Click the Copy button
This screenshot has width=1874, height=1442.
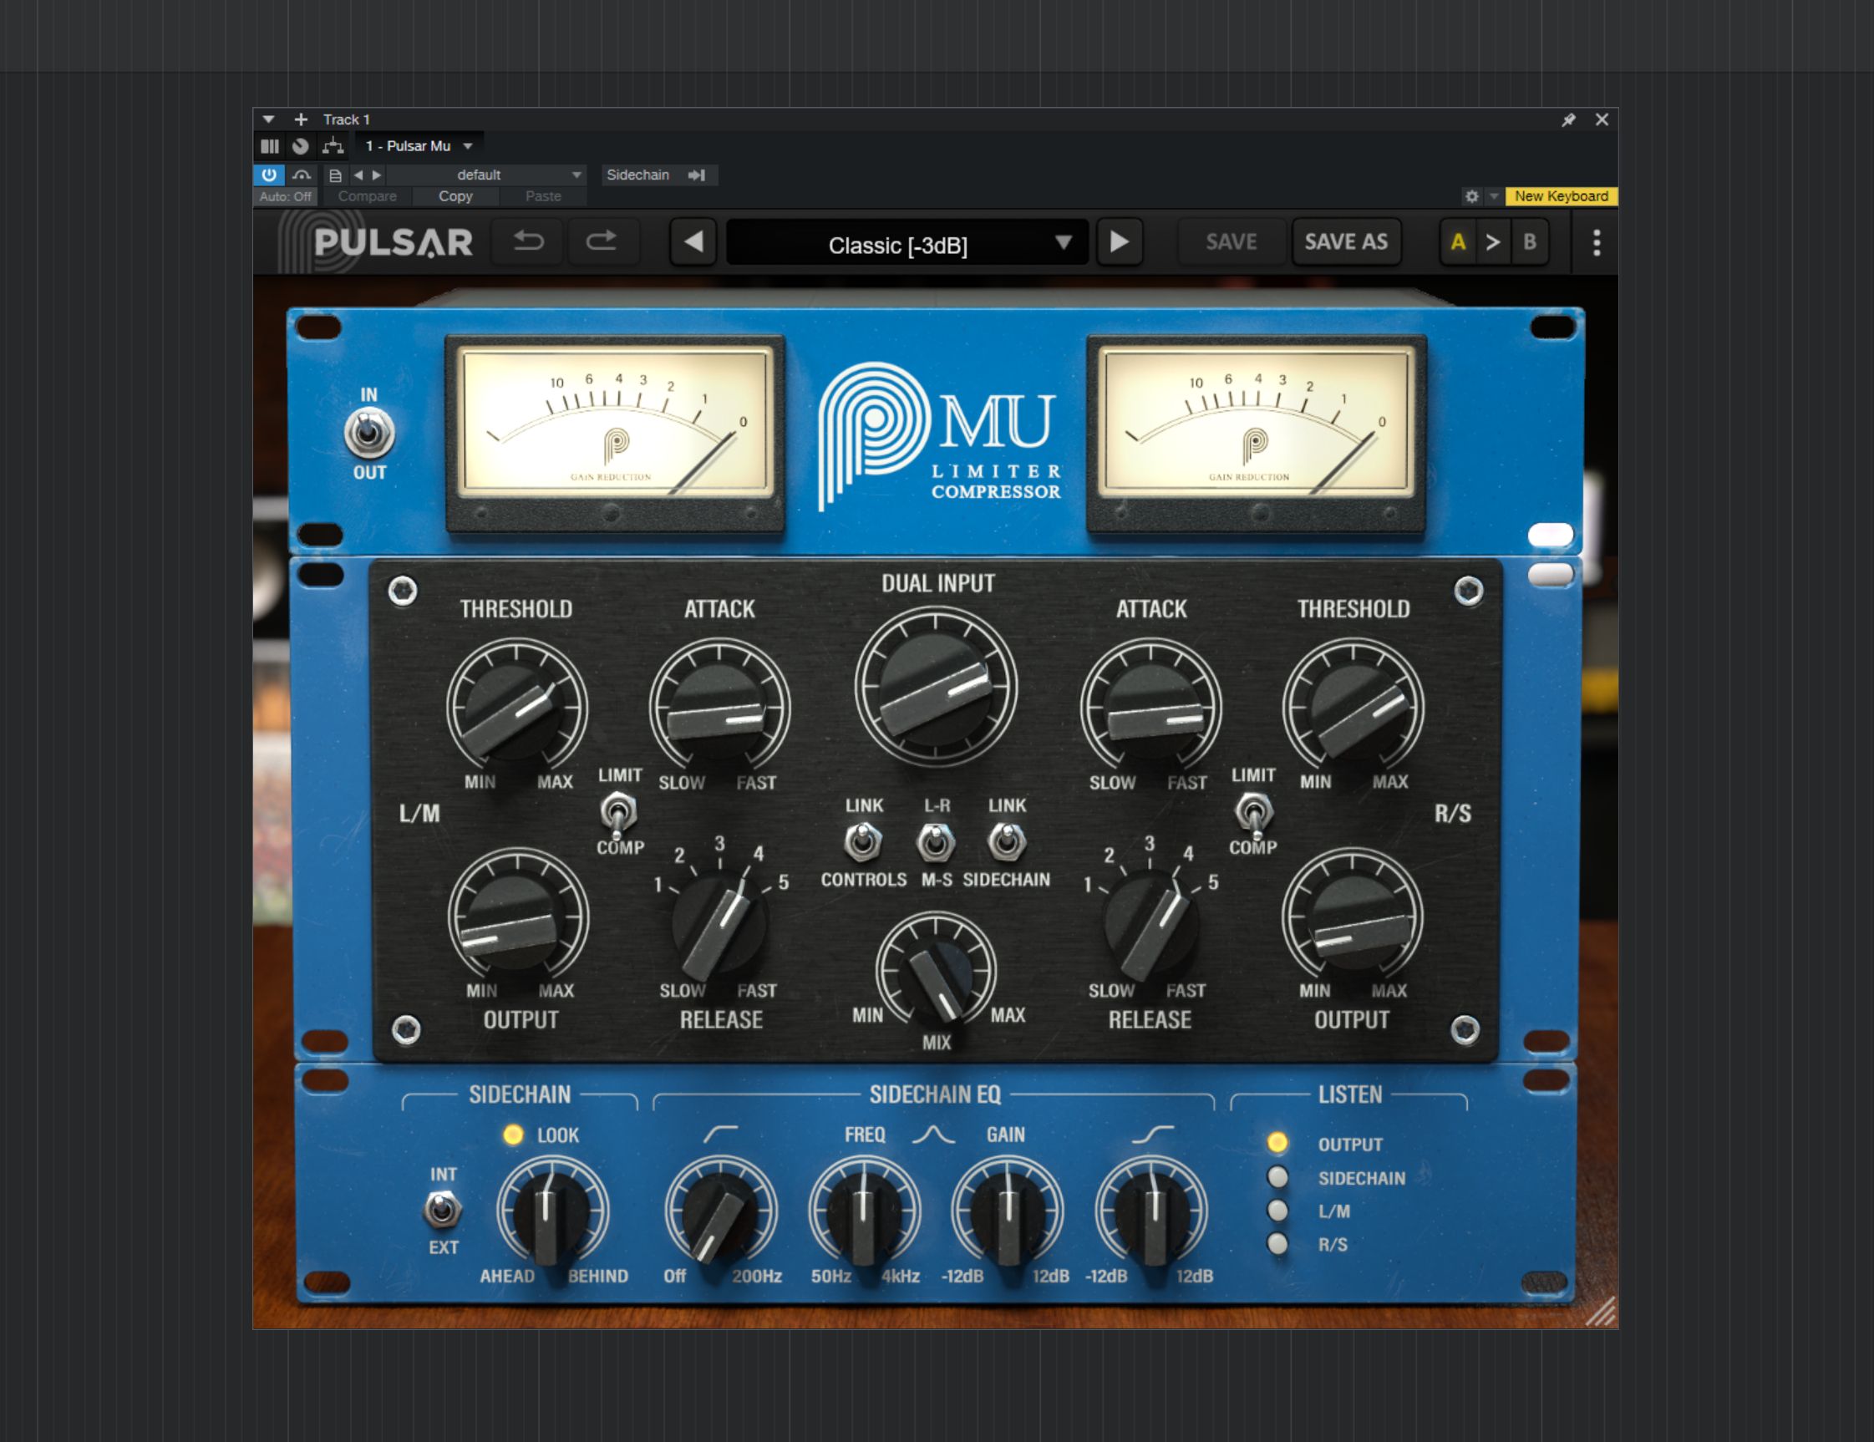(455, 196)
